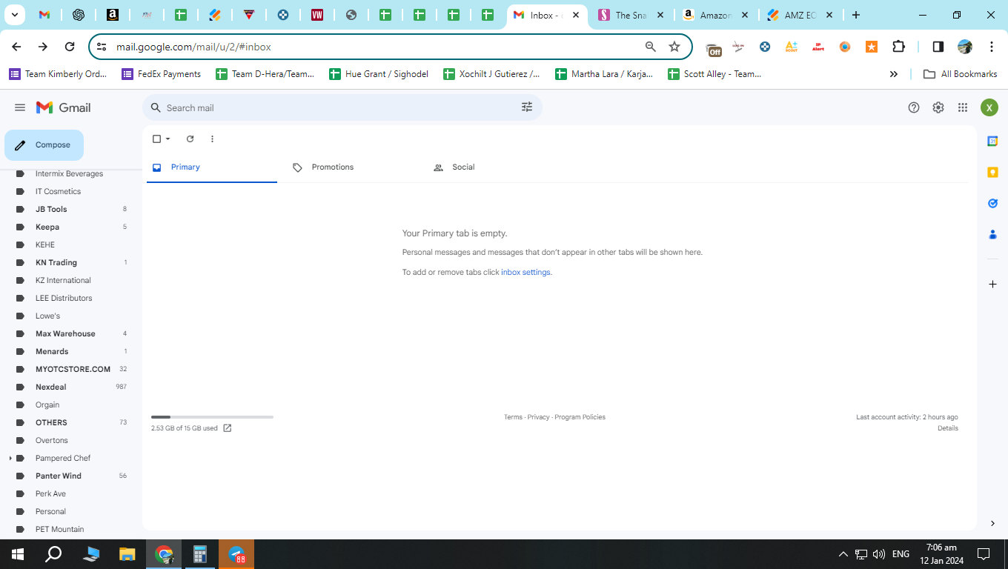Click the Compose button
The width and height of the screenshot is (1008, 569).
pyautogui.click(x=44, y=145)
